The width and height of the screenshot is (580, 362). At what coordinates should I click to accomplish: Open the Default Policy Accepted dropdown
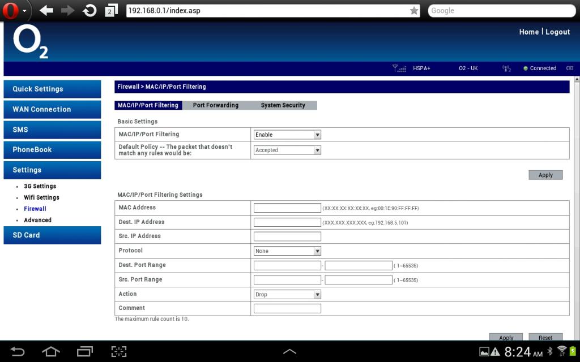tap(287, 150)
